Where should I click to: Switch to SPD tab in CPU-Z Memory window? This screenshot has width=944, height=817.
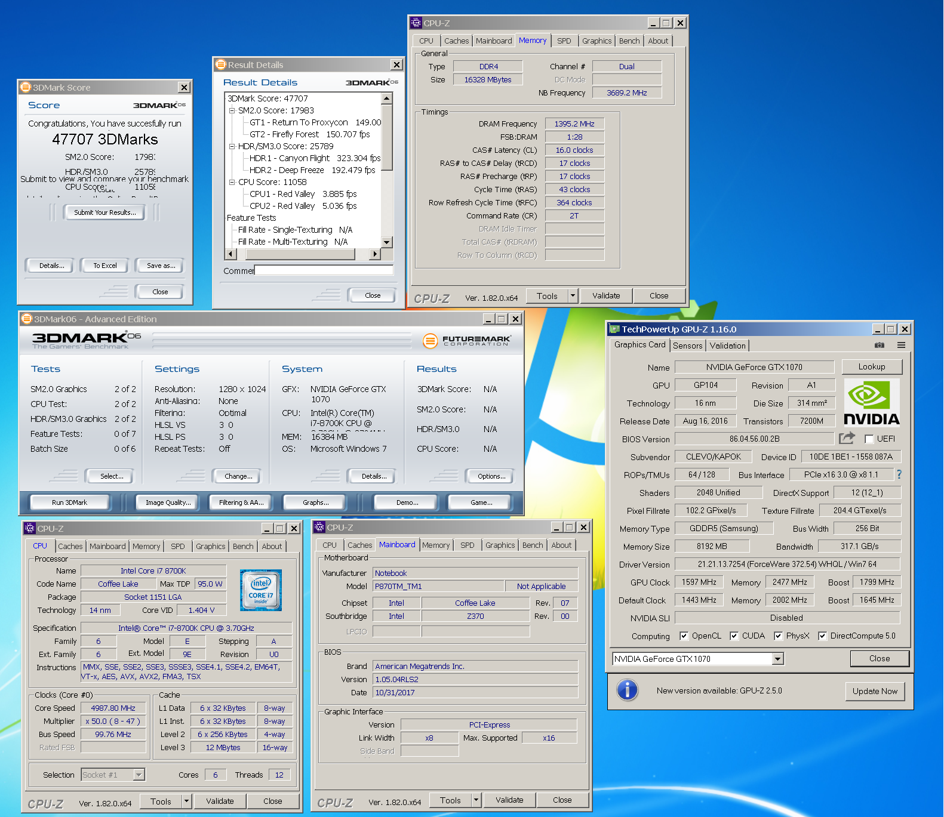point(564,41)
